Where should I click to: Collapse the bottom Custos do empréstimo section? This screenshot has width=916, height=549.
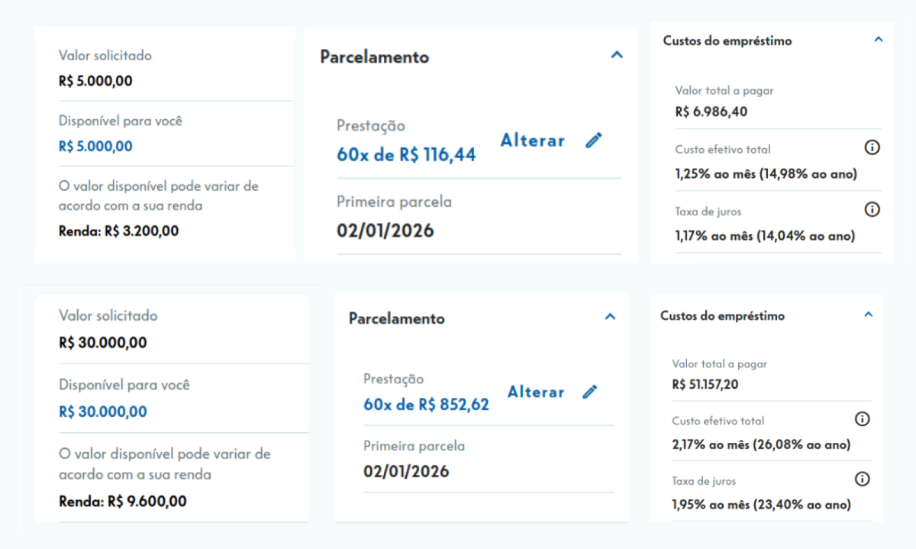(x=867, y=313)
